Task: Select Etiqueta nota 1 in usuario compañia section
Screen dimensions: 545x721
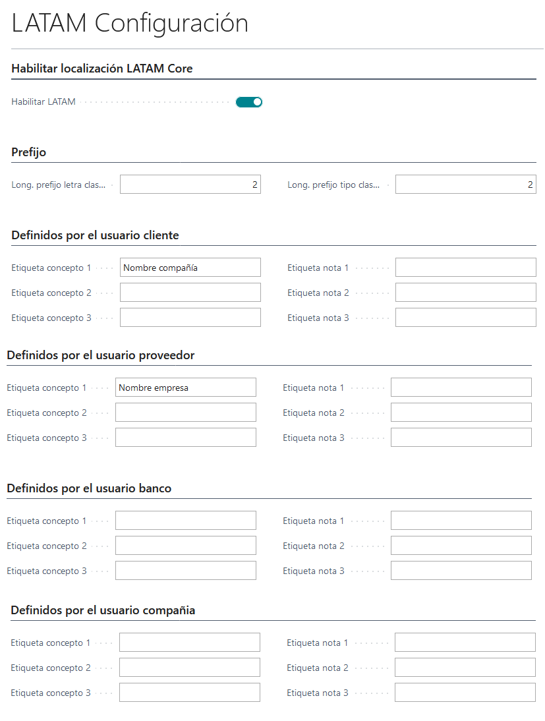Action: (465, 643)
